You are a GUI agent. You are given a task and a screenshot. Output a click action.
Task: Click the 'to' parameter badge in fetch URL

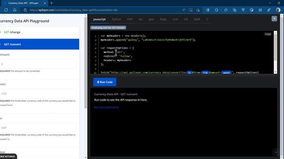tap(189, 72)
